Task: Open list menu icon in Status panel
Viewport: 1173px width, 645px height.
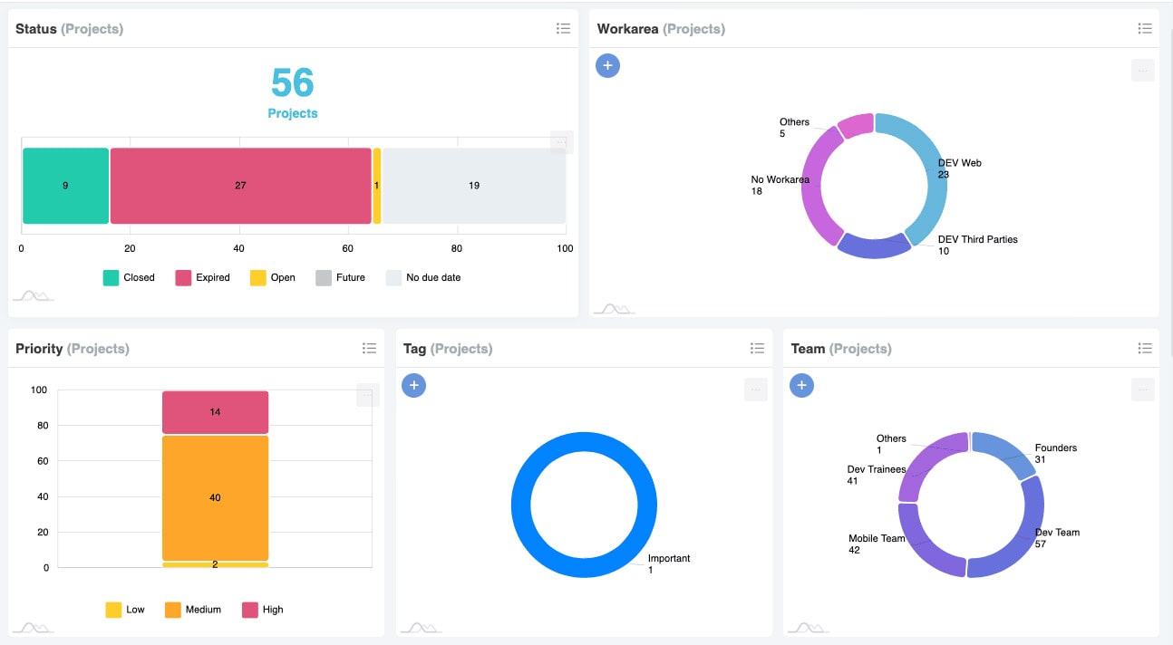Action: point(563,29)
